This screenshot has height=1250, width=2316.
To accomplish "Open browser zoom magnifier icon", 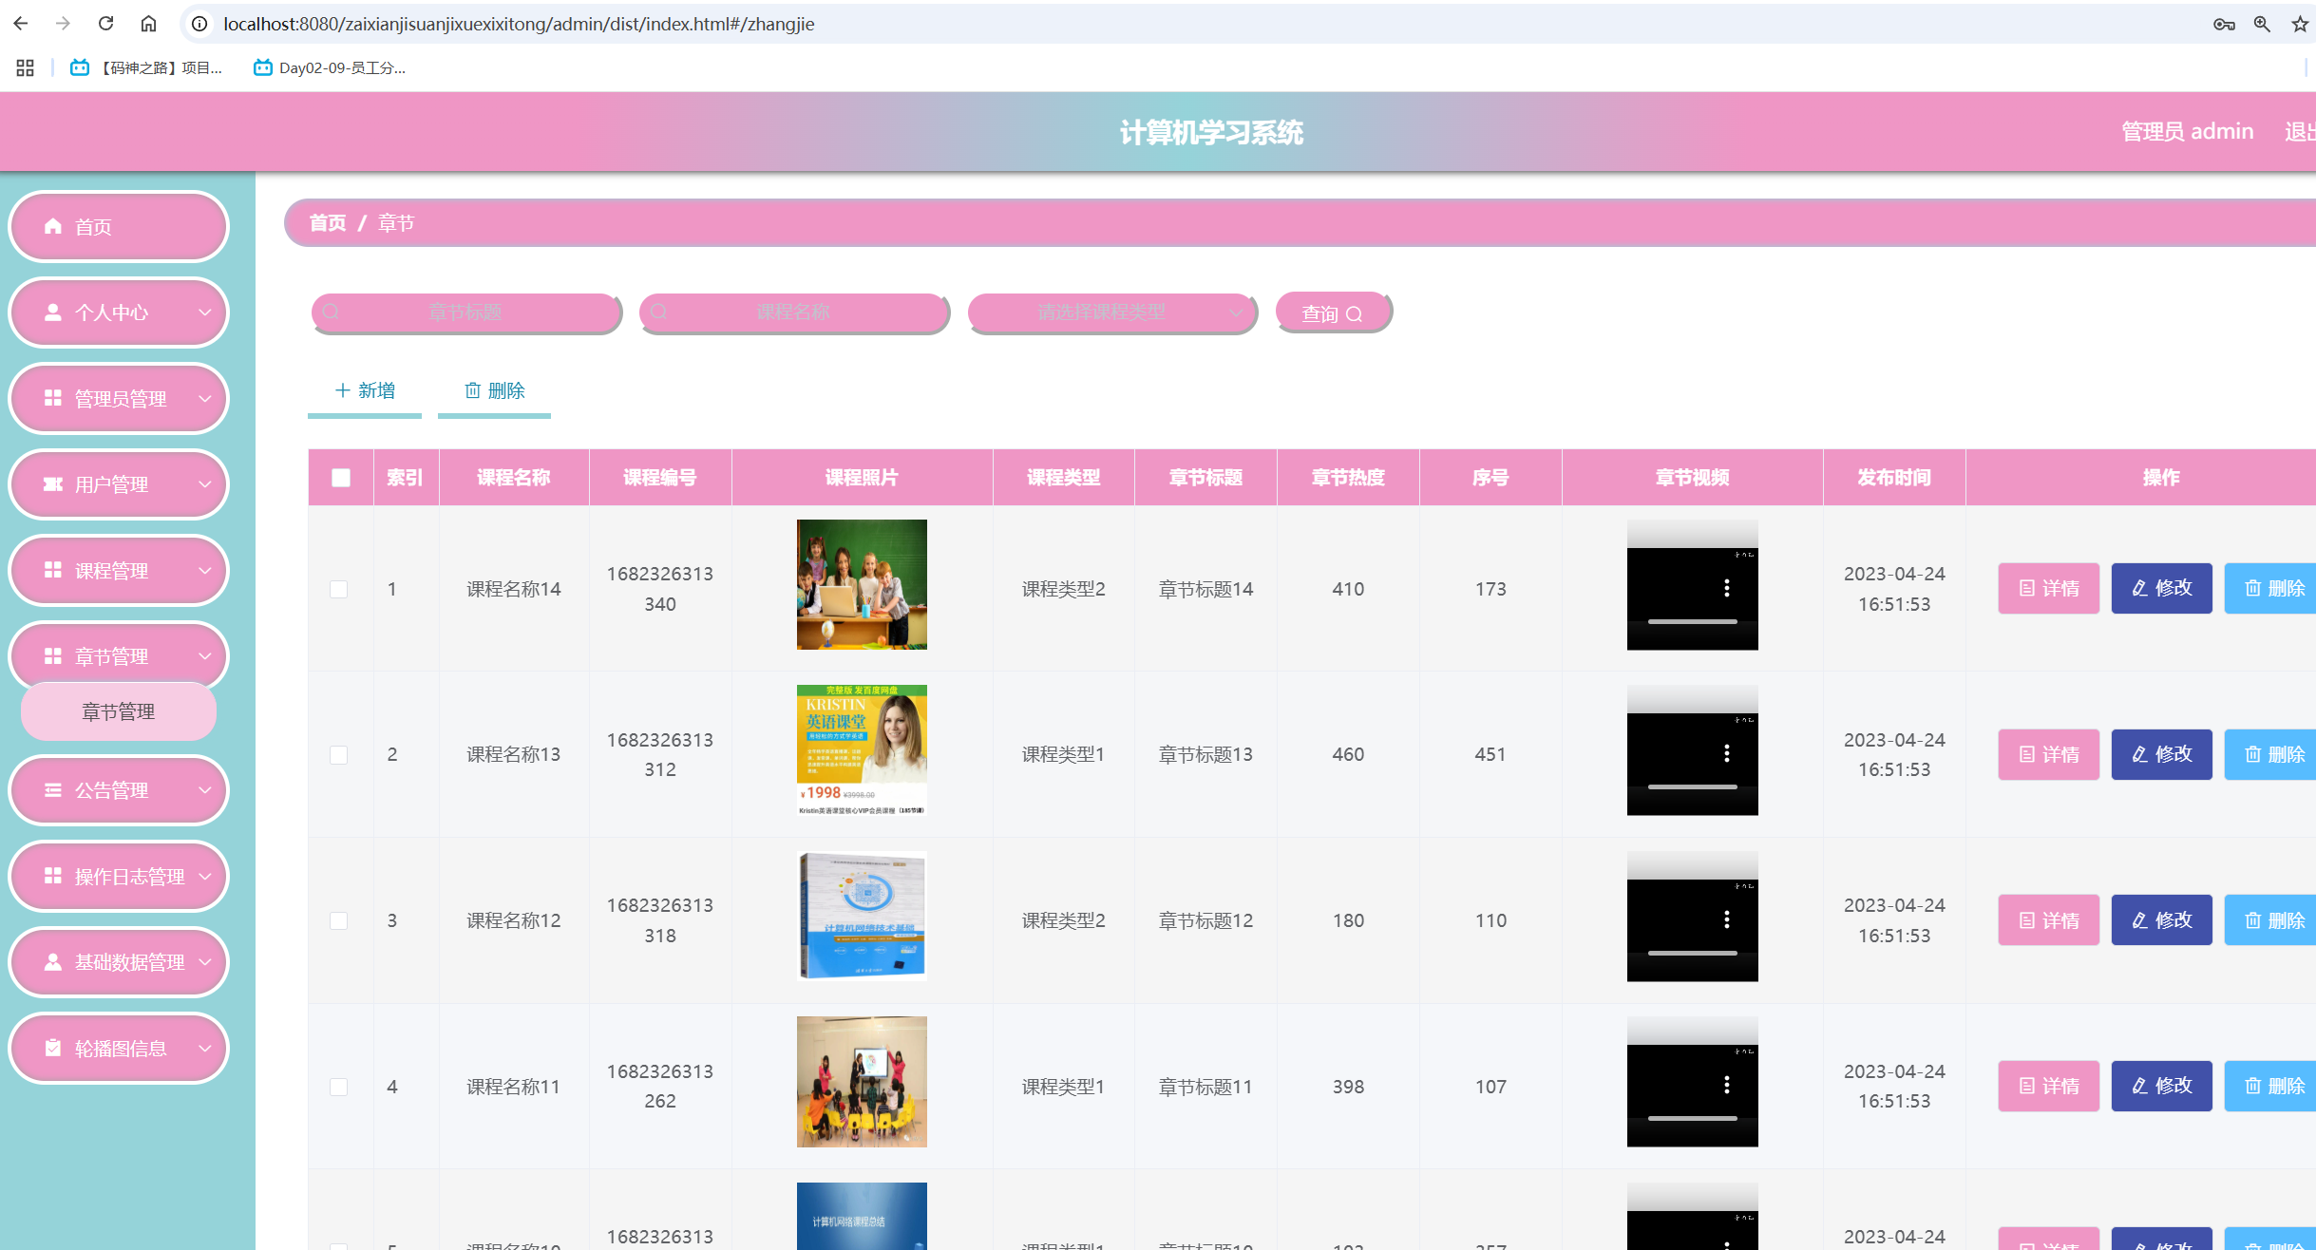I will [2262, 24].
